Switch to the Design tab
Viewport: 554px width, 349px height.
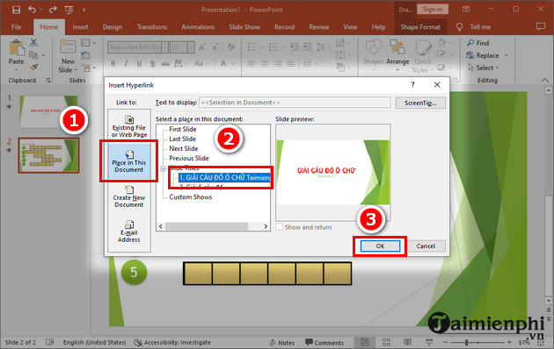pos(113,27)
